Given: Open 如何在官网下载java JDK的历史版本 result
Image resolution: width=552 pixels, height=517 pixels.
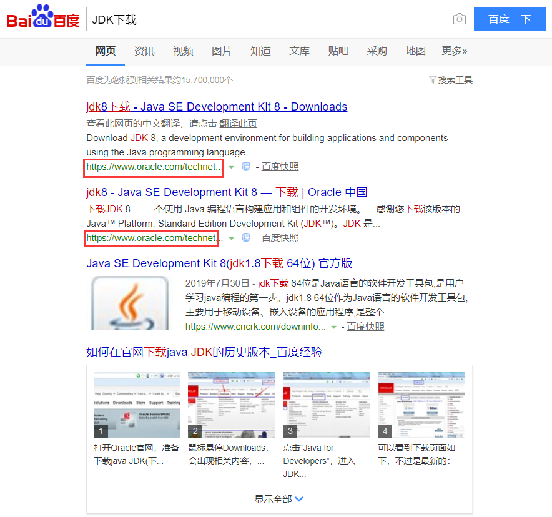Looking at the screenshot, I should [204, 352].
